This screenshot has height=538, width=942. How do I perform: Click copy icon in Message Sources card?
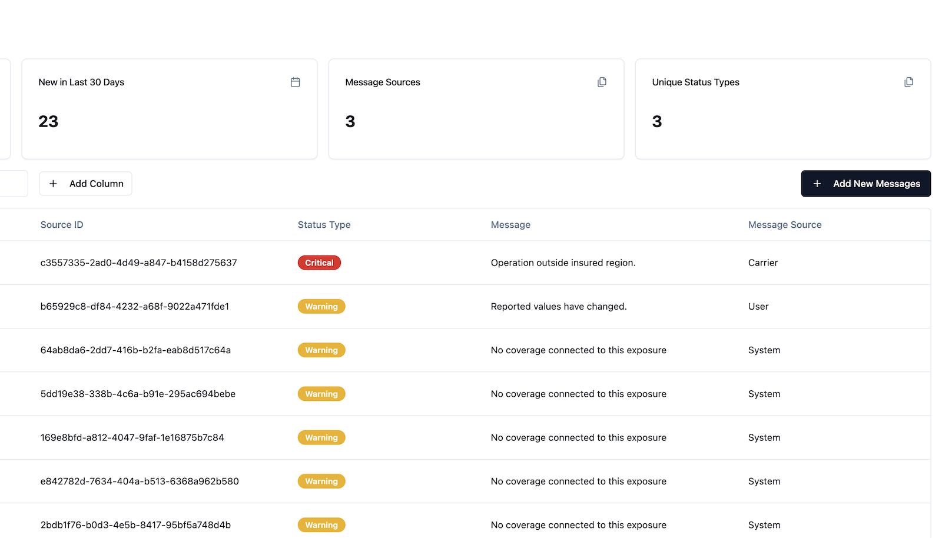[602, 82]
